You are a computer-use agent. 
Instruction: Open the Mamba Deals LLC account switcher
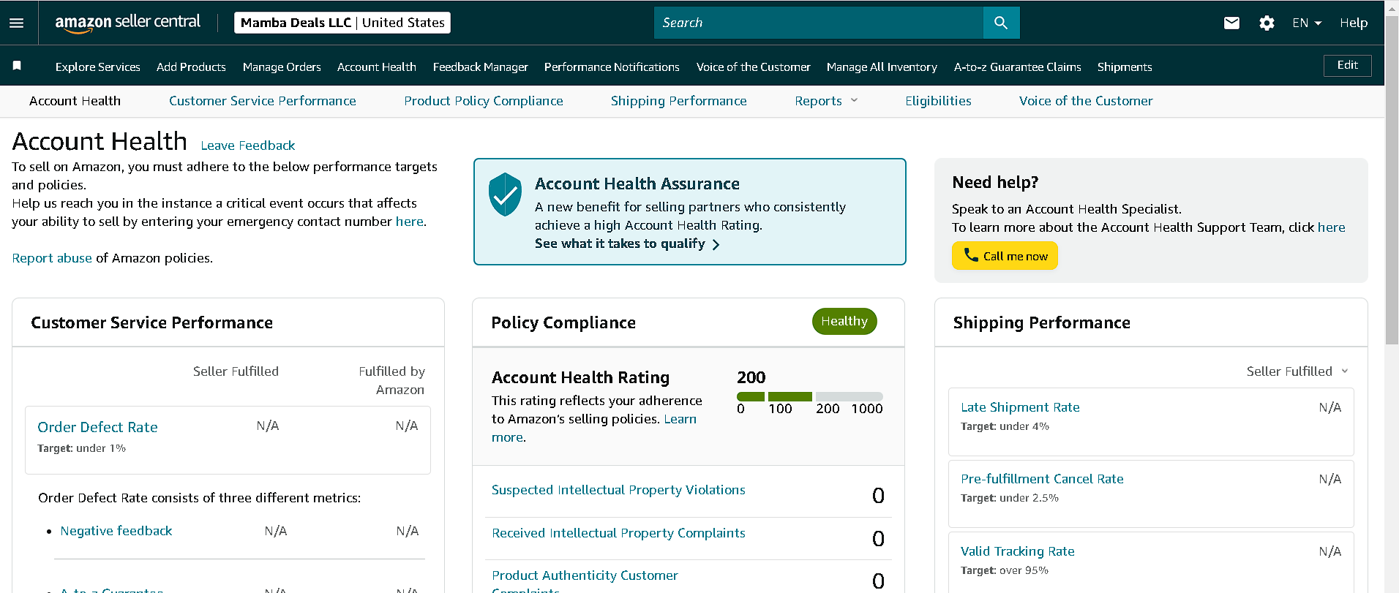pyautogui.click(x=342, y=23)
